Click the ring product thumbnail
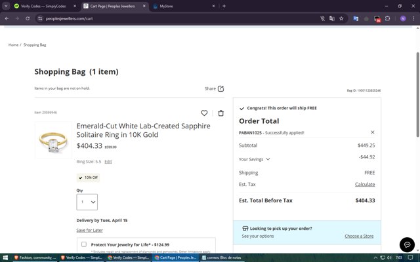The height and width of the screenshot is (262, 420). point(53,140)
